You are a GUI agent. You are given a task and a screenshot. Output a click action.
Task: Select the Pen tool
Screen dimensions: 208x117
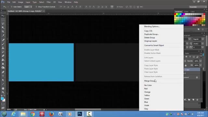coord(3,72)
